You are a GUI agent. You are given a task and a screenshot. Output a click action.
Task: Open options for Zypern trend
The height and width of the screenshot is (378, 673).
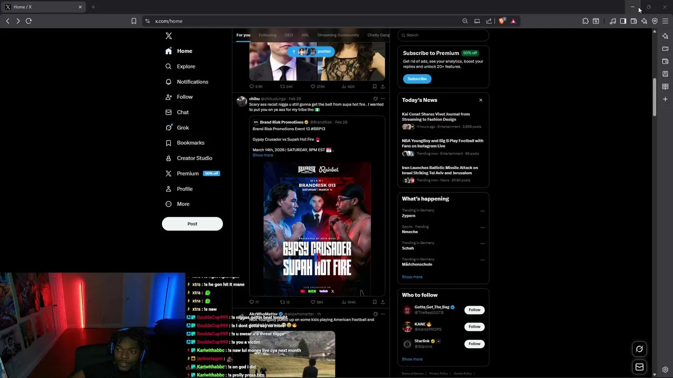(482, 211)
